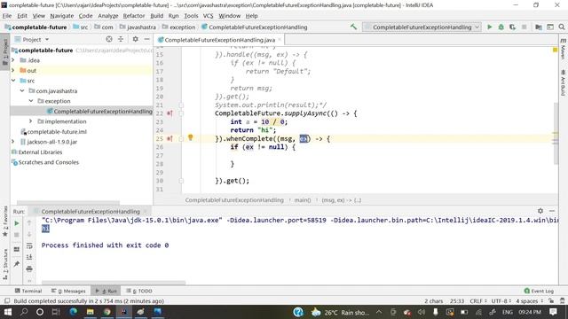The width and height of the screenshot is (568, 319).
Task: Expand the out folder
Action: coord(13,70)
